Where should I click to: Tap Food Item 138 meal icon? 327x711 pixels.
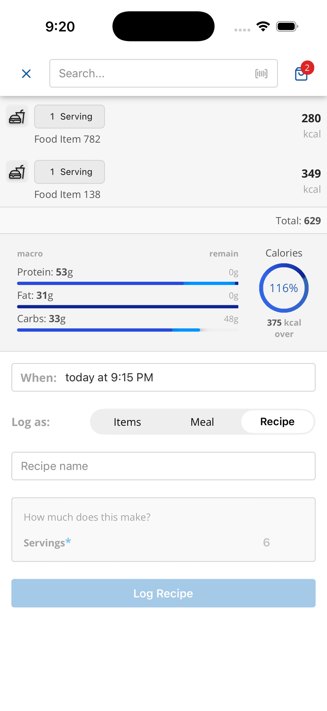pyautogui.click(x=17, y=172)
